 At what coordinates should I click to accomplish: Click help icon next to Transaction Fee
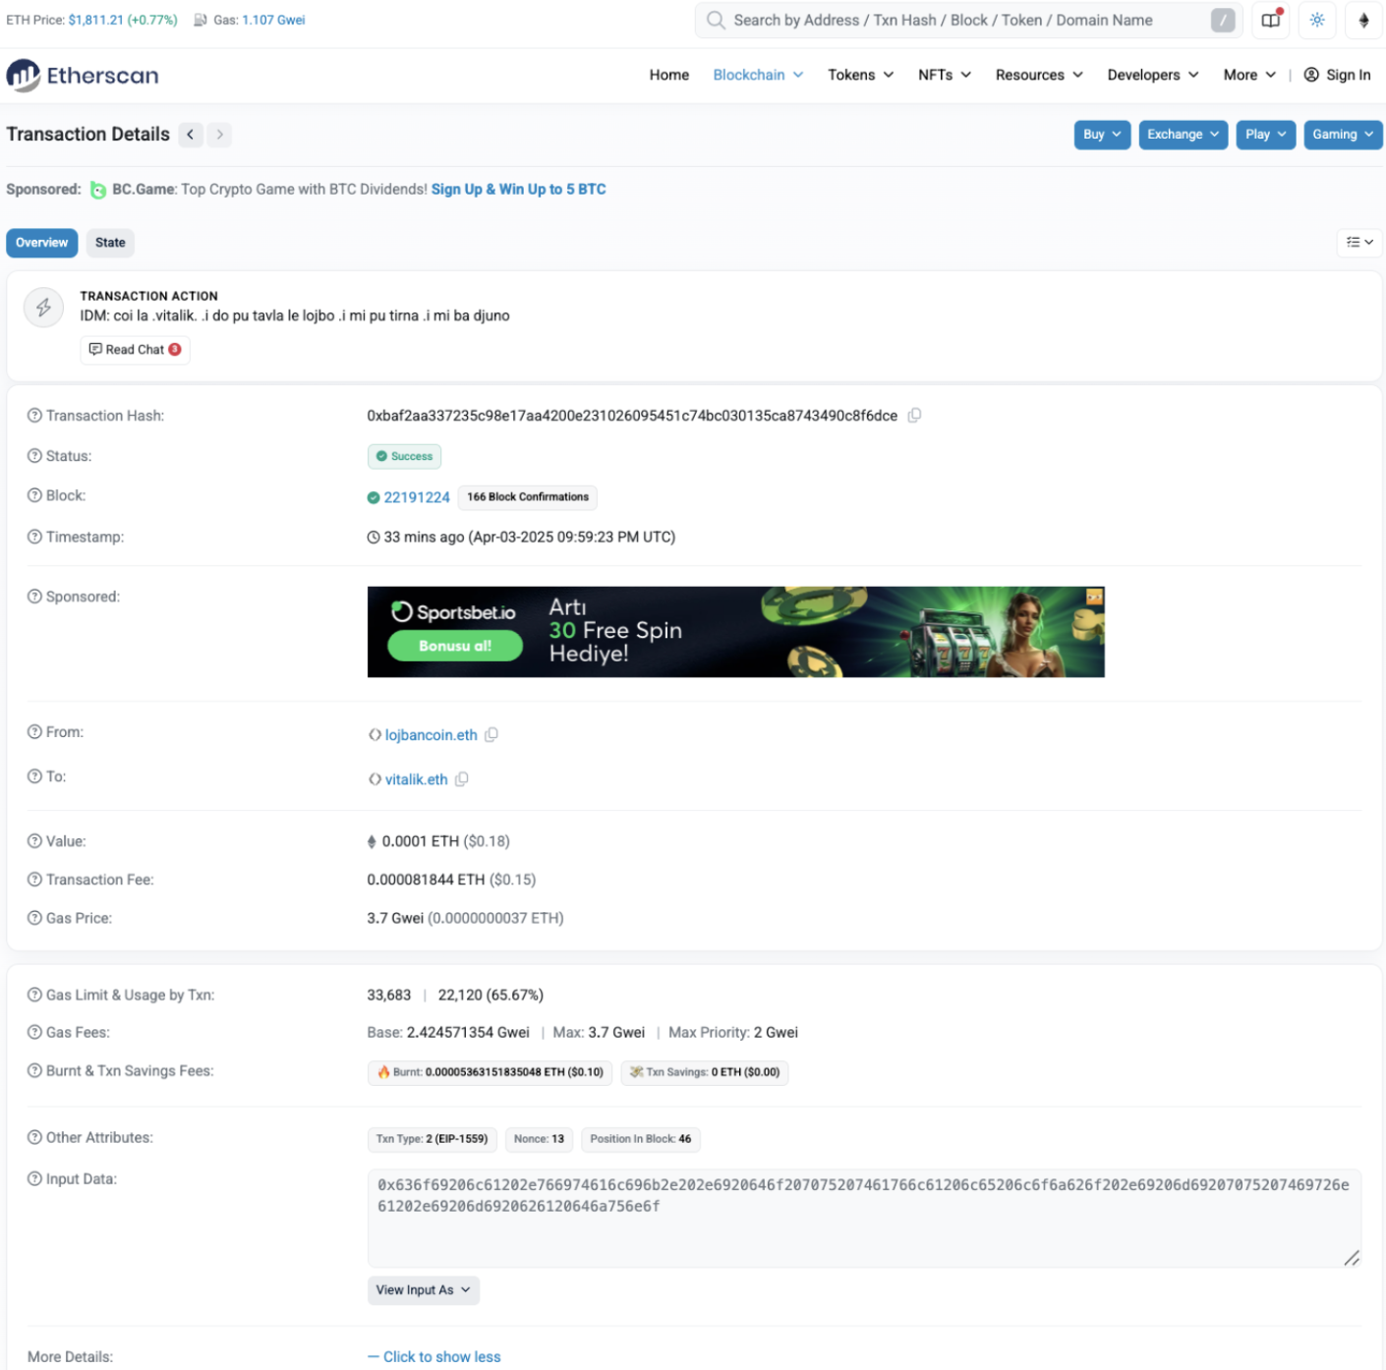pos(34,880)
